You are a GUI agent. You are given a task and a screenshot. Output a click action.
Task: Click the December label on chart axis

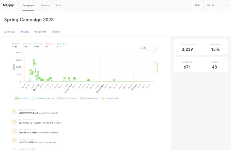point(100,88)
